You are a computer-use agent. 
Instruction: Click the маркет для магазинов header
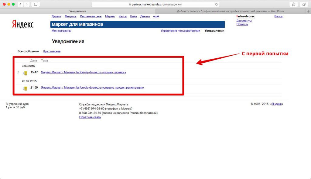pyautogui.click(x=138, y=24)
